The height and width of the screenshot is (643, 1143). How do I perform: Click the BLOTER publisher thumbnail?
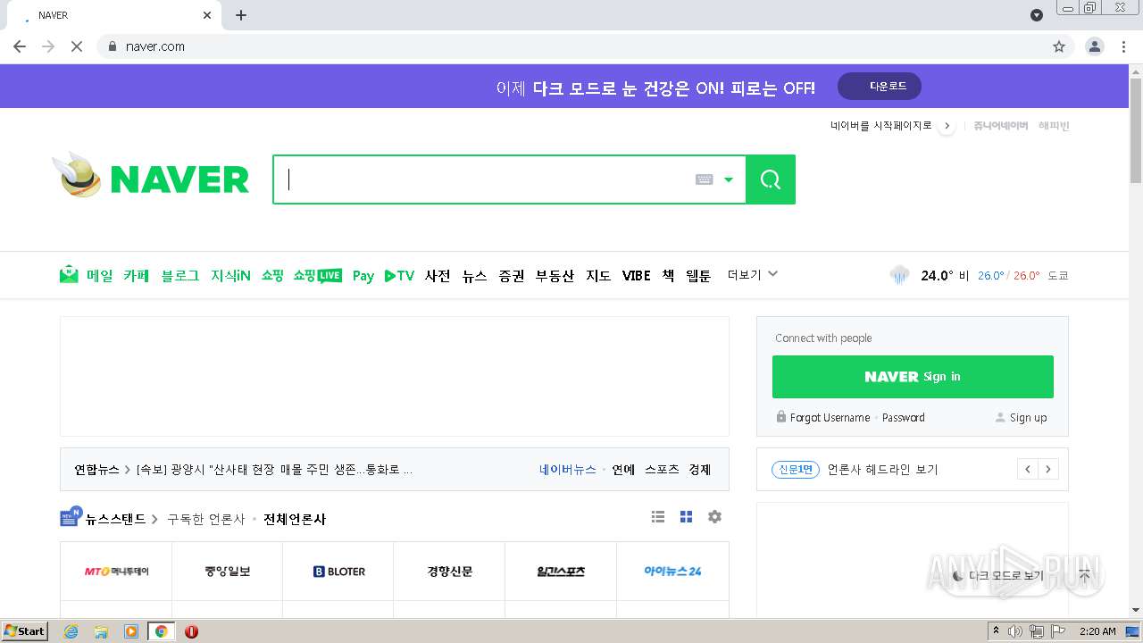tap(338, 572)
